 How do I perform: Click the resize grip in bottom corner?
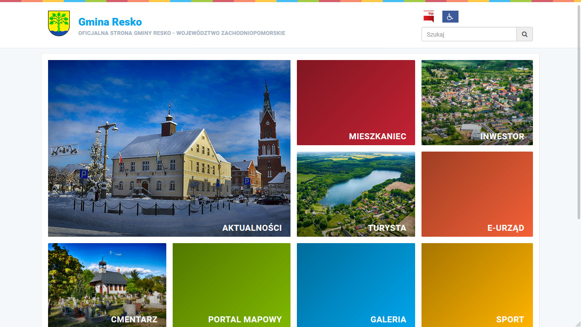pos(578,324)
